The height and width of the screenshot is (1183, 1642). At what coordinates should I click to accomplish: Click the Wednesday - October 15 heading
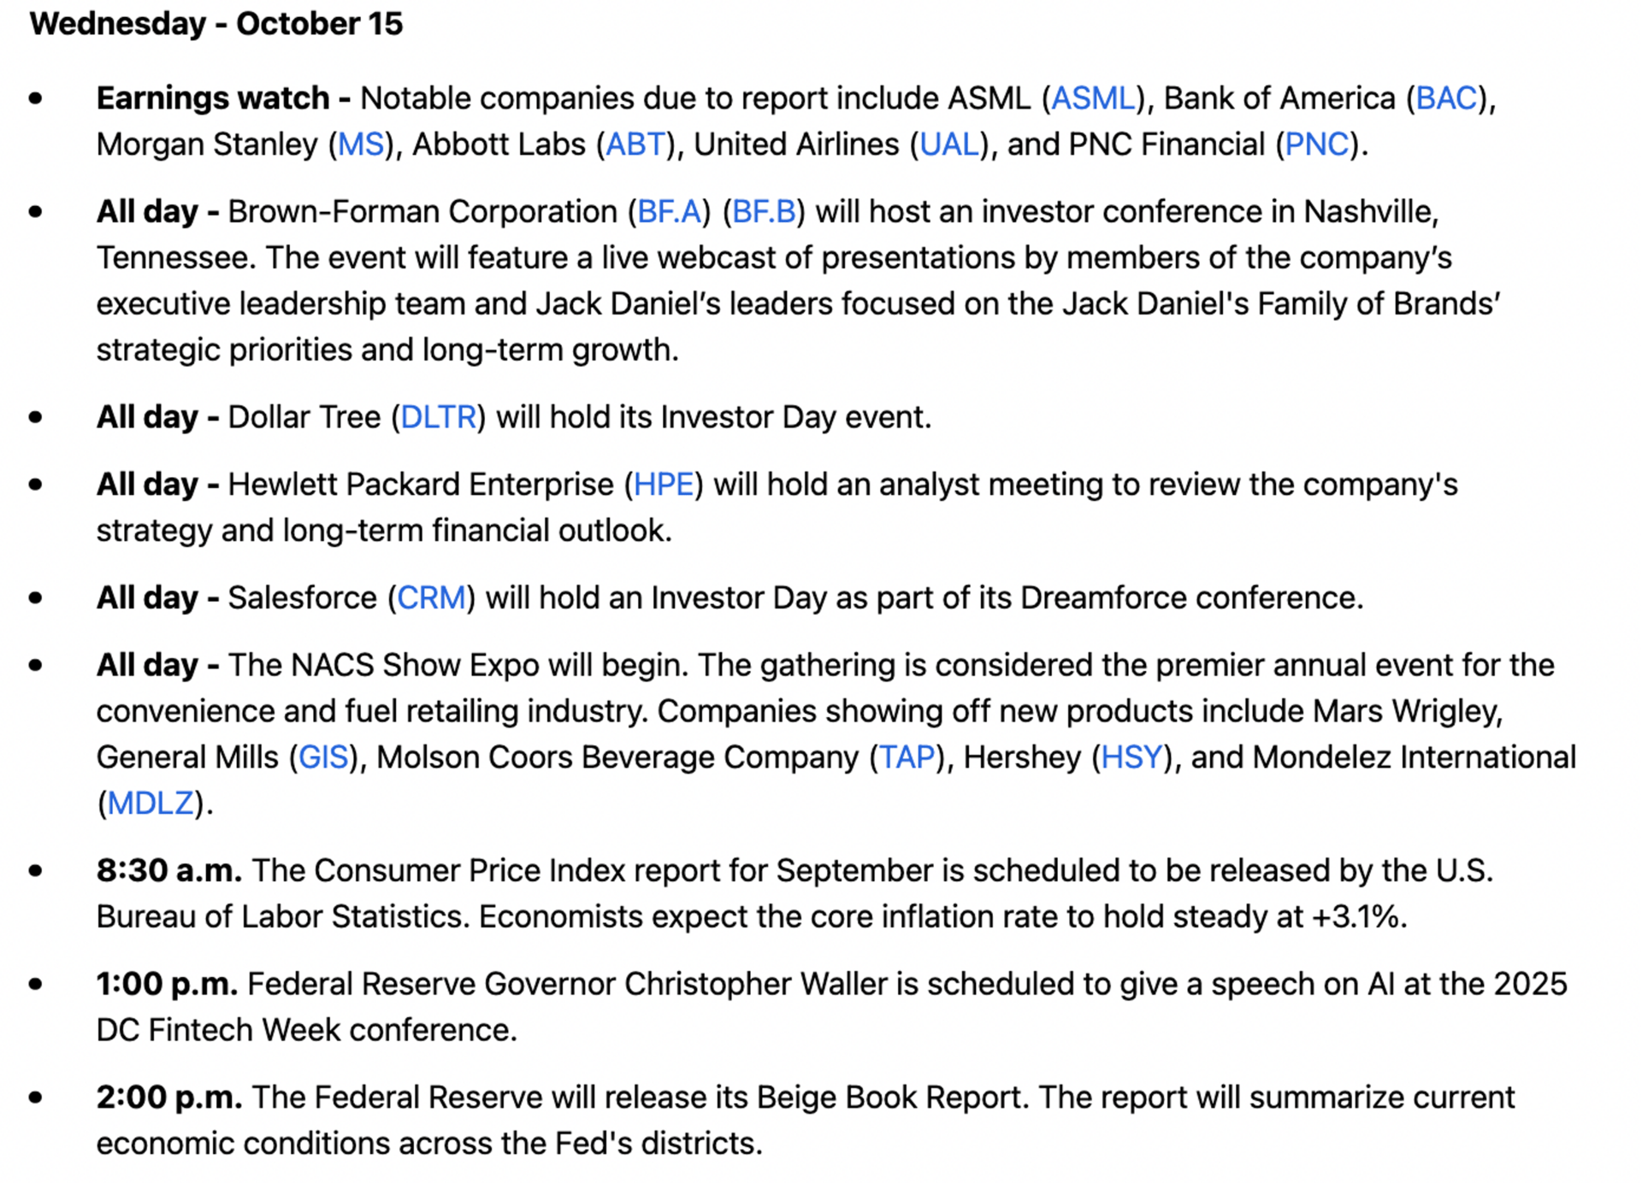(x=216, y=24)
